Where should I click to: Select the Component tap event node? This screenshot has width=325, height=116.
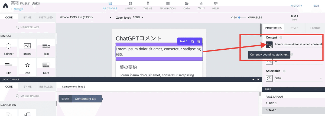click(x=80, y=99)
